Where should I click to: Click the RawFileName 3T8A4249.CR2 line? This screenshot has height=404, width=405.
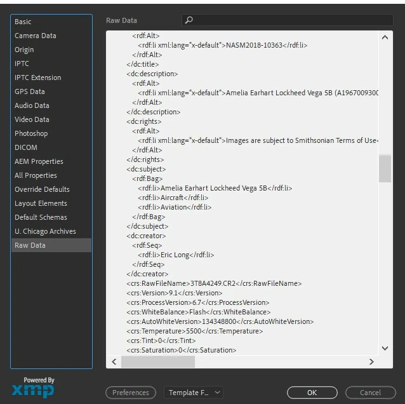click(214, 283)
